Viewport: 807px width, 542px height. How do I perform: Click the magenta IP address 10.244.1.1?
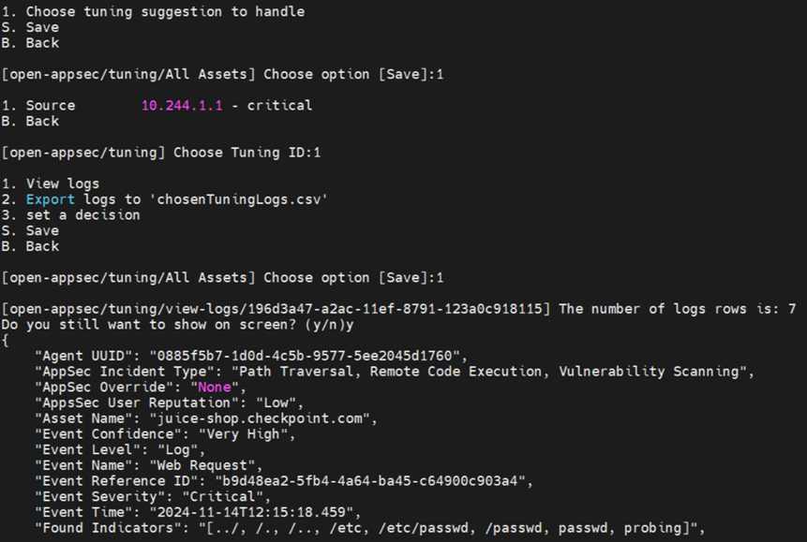click(182, 106)
